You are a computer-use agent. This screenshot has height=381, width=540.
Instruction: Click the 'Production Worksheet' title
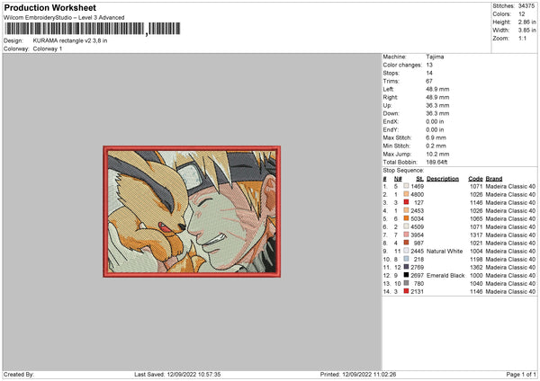49,7
